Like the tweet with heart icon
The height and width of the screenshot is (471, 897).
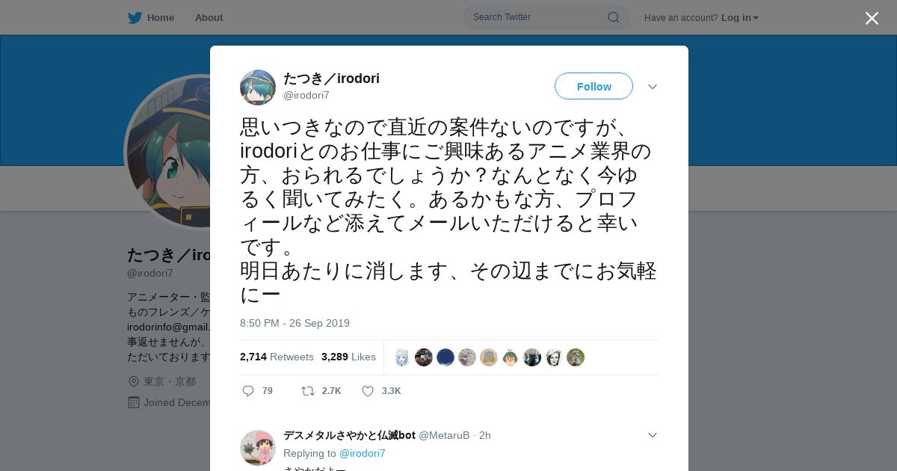tap(368, 391)
